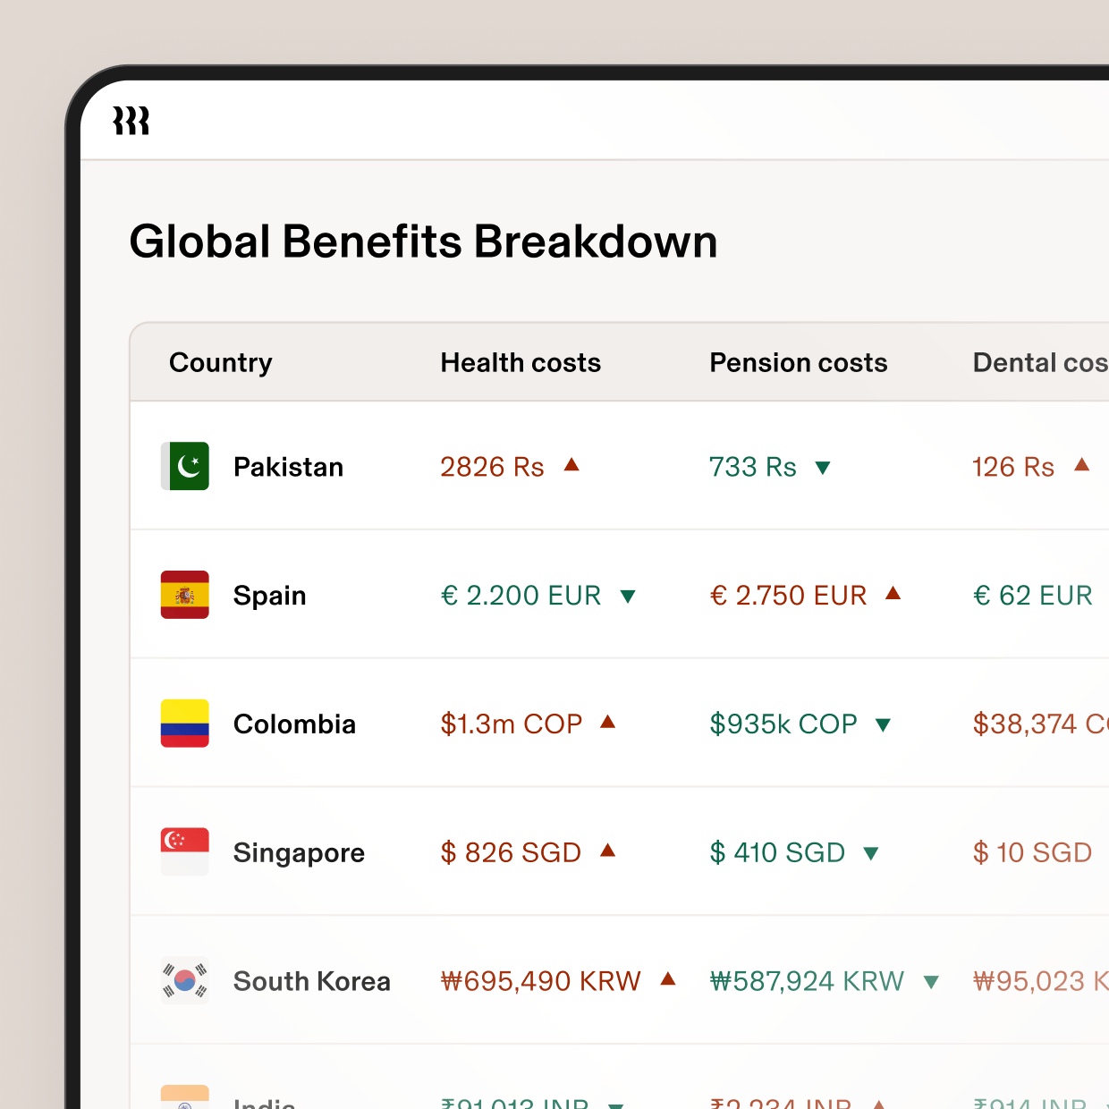Image resolution: width=1109 pixels, height=1109 pixels.
Task: Expand the down arrow next to Pakistan's pension costs
Action: click(x=824, y=467)
